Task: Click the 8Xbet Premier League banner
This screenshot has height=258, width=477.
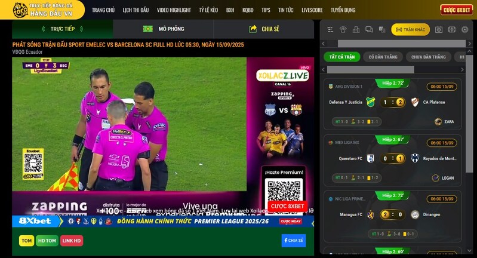Action: pos(163,221)
